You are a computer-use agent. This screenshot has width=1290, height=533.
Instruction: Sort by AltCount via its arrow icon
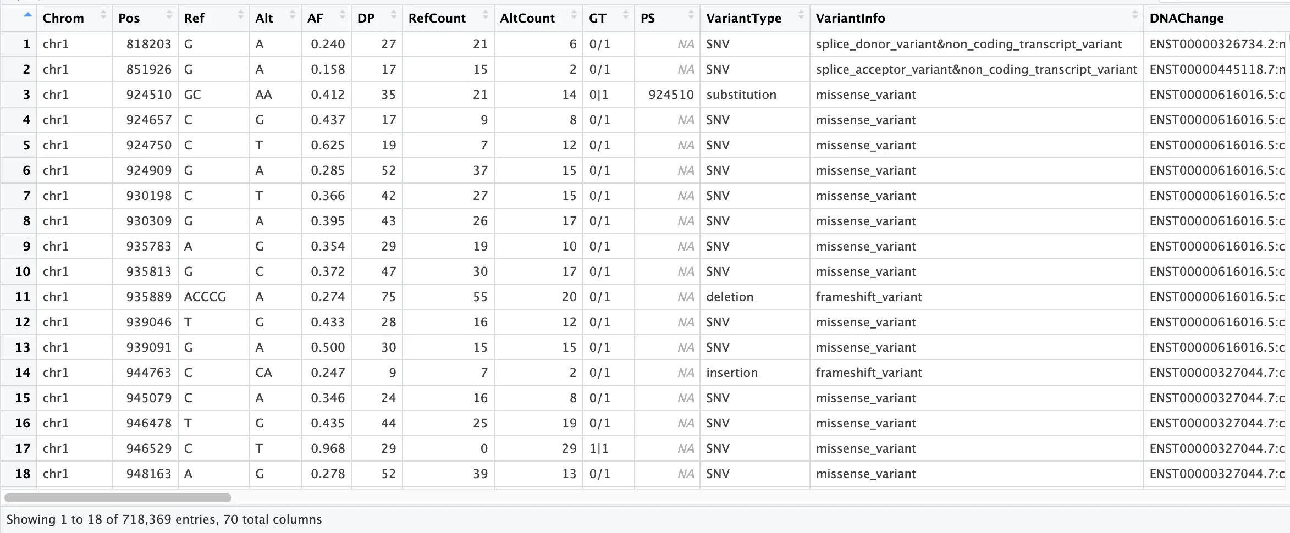pos(574,15)
